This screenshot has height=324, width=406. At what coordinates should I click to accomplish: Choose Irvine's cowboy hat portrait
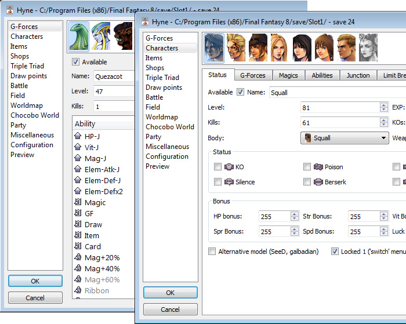tap(258, 48)
